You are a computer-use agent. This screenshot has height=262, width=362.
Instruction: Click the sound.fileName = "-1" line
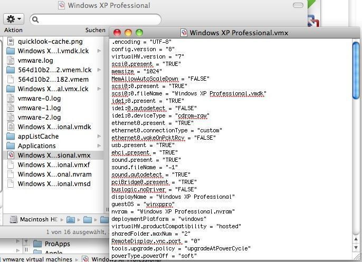click(145, 167)
